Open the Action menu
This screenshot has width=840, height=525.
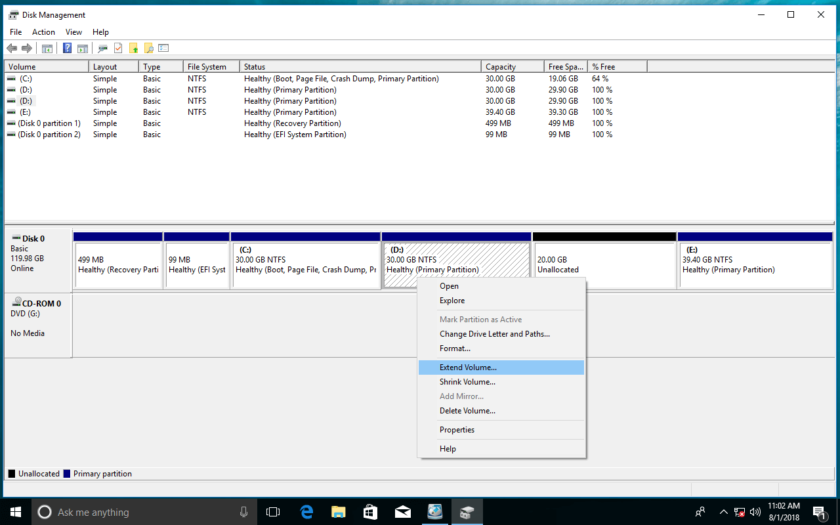(43, 31)
